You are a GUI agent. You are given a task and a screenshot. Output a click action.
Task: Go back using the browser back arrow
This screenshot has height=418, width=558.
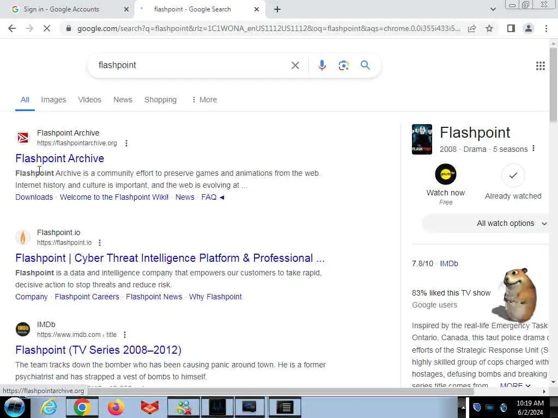point(12,28)
